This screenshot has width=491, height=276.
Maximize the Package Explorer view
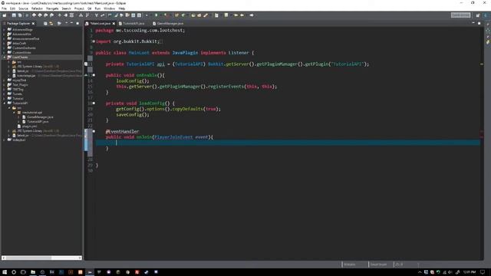[x=77, y=24]
